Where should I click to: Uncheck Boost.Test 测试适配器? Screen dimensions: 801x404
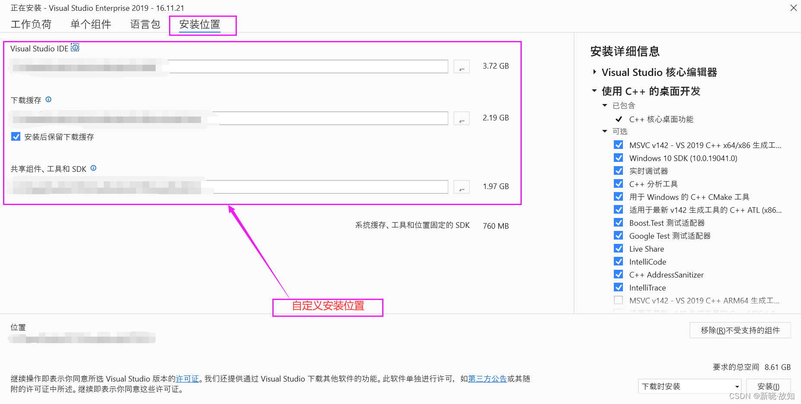tap(619, 222)
